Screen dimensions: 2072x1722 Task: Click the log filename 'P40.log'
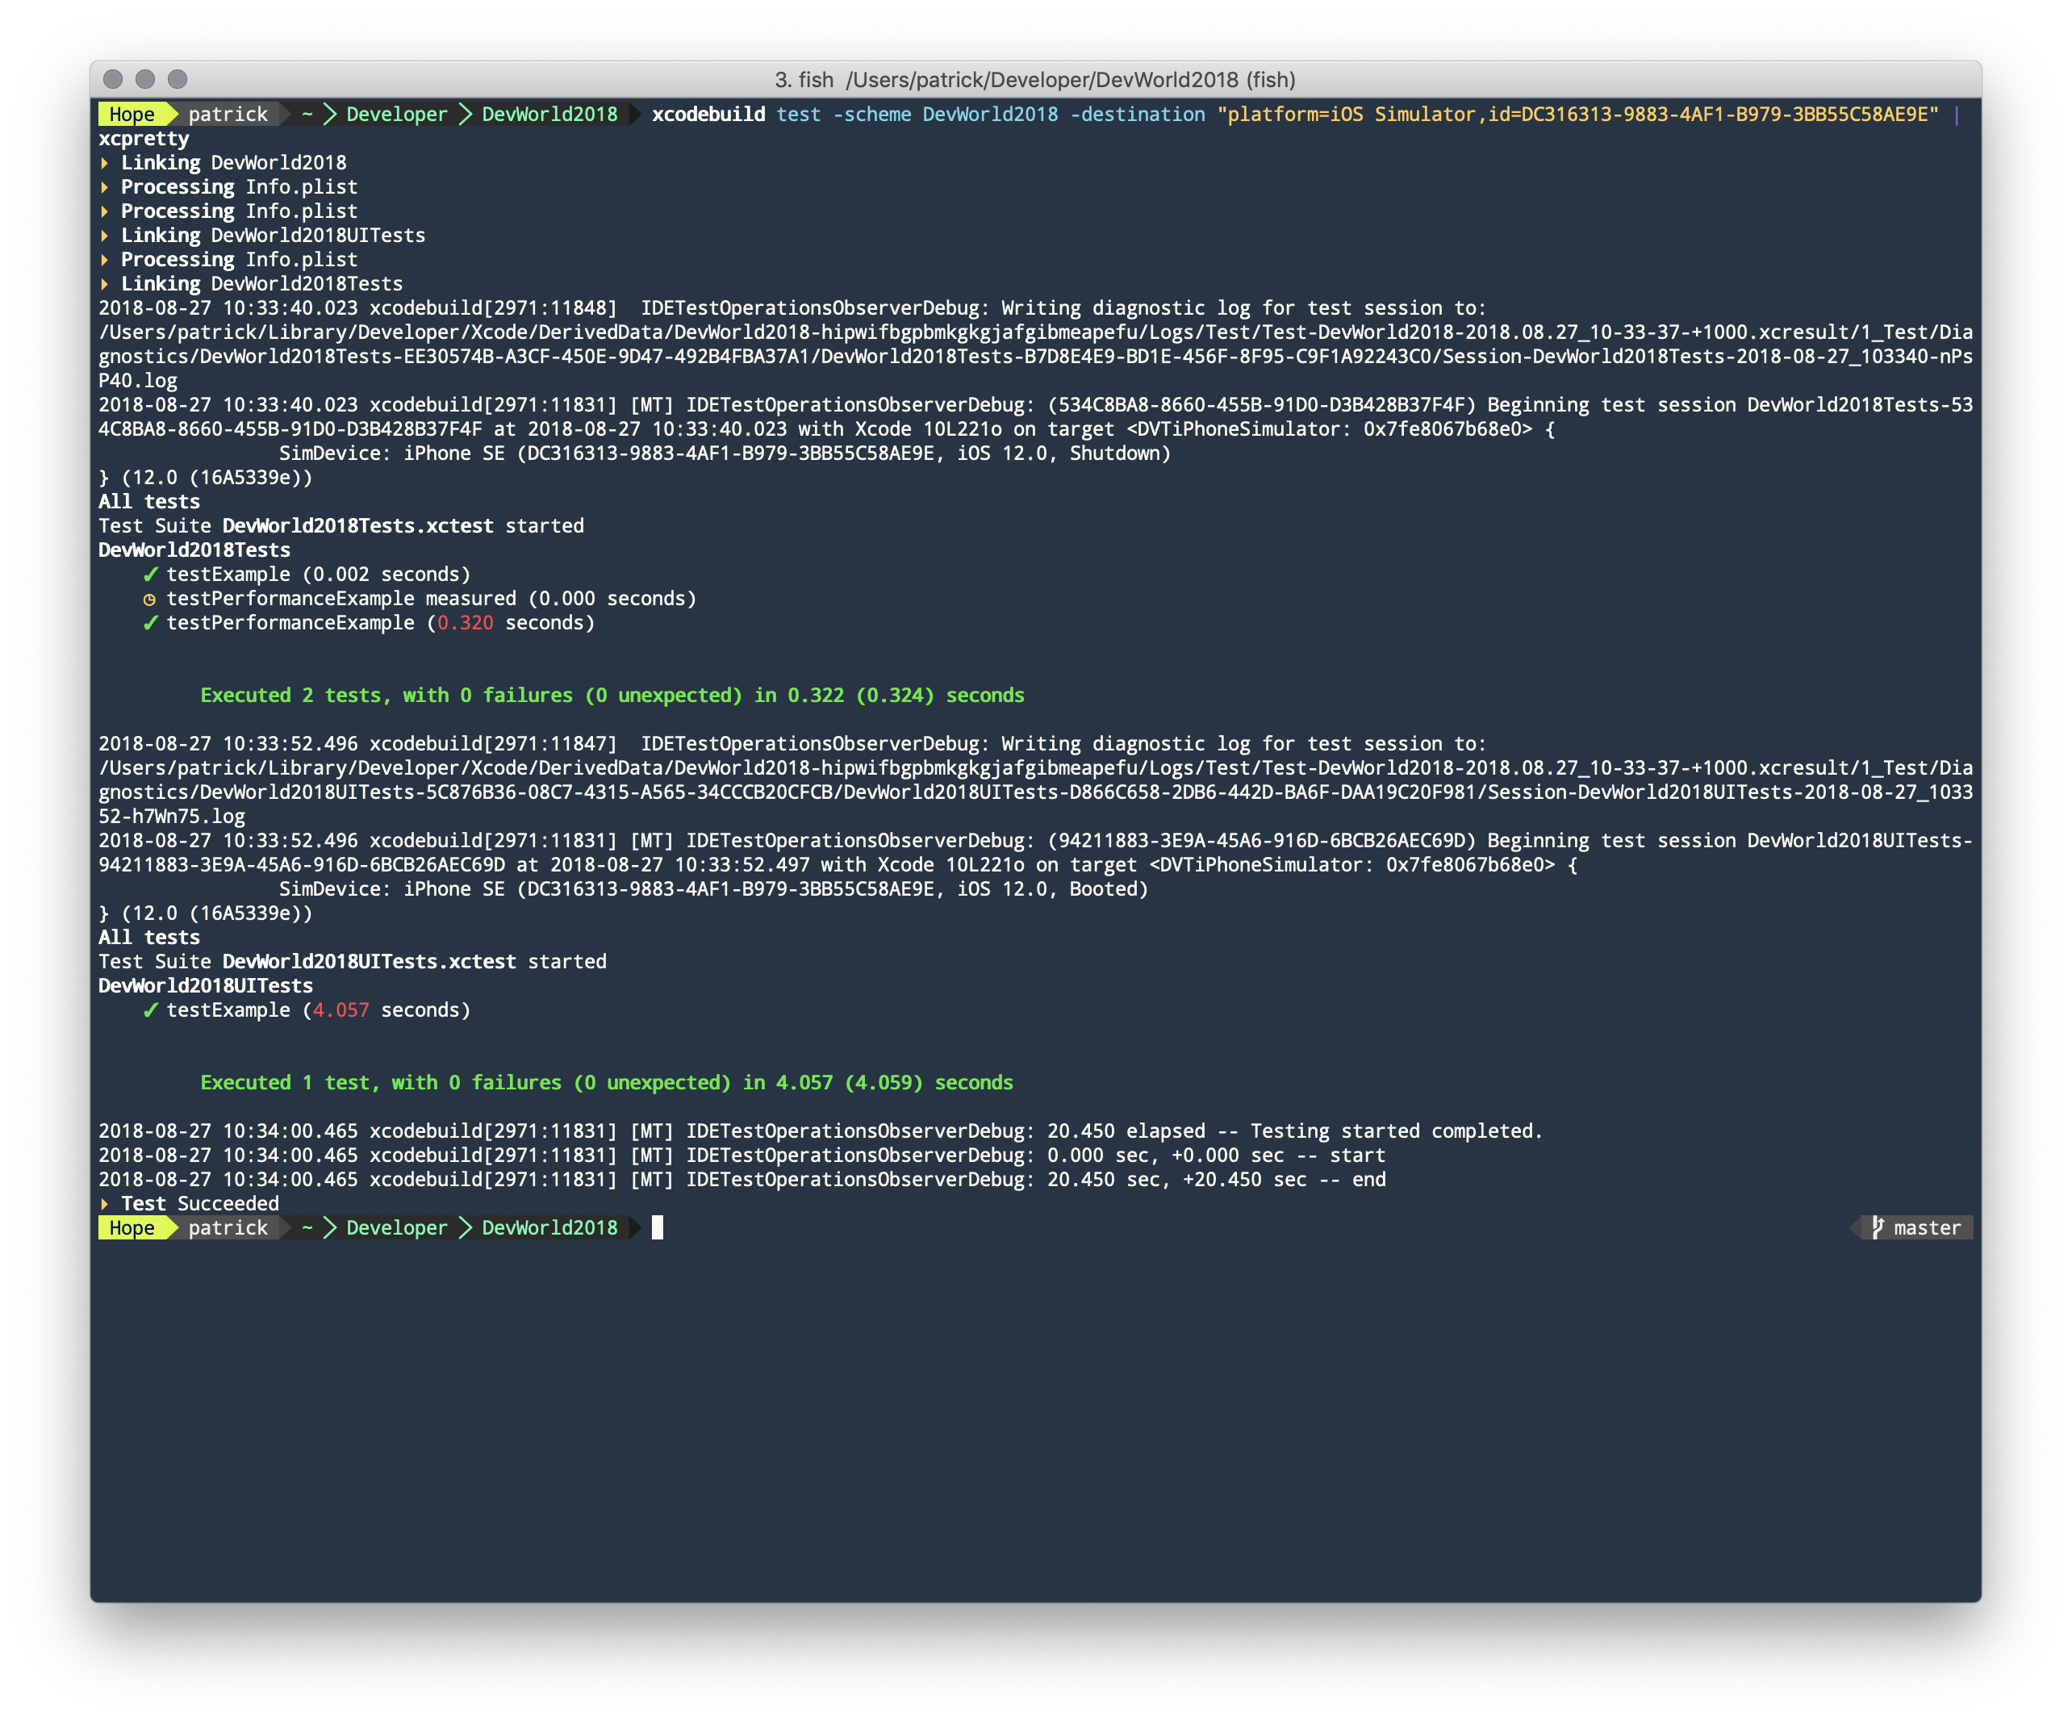point(138,381)
